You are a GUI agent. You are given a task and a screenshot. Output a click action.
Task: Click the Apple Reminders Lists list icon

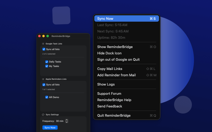[43, 79]
